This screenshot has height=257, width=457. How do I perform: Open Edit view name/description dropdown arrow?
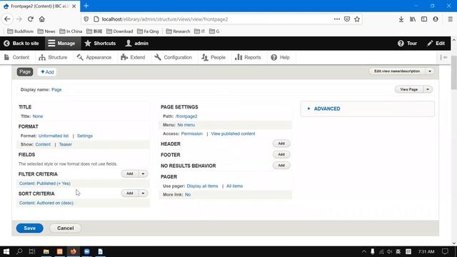coord(430,71)
